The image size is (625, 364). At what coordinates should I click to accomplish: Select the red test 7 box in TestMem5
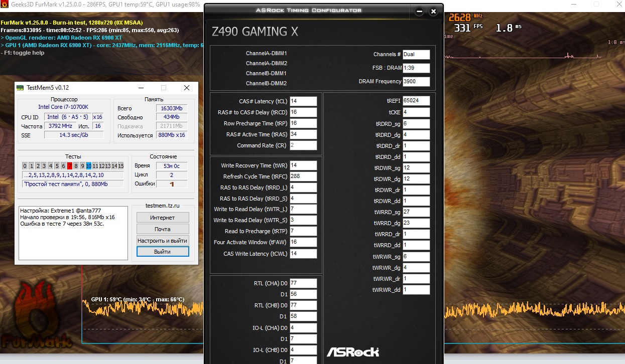[x=70, y=166]
